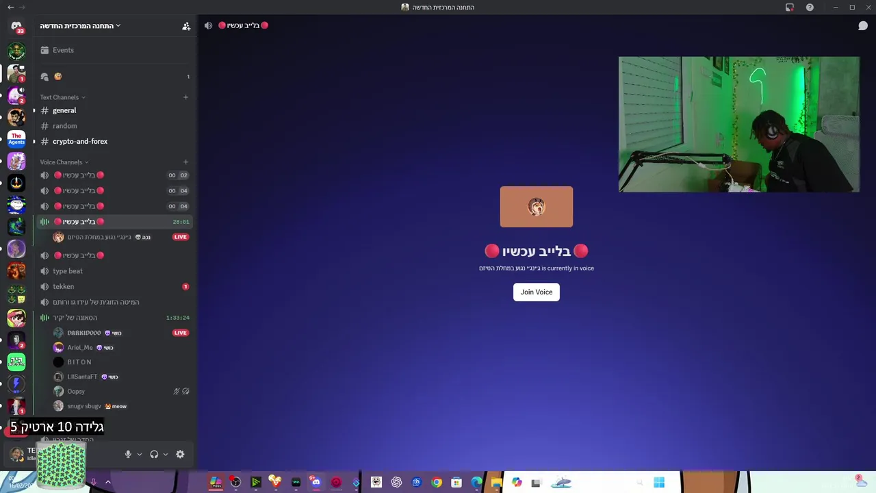The image size is (876, 493).
Task: Select the type beat voice channel
Action: point(114,271)
